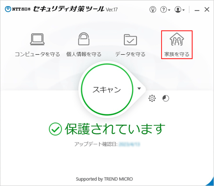Screen dimensions: 214x186
Task: Click the データを守る label
Action: (x=130, y=54)
